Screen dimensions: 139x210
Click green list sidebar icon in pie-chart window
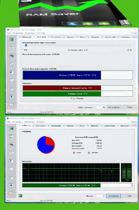pos(11,136)
